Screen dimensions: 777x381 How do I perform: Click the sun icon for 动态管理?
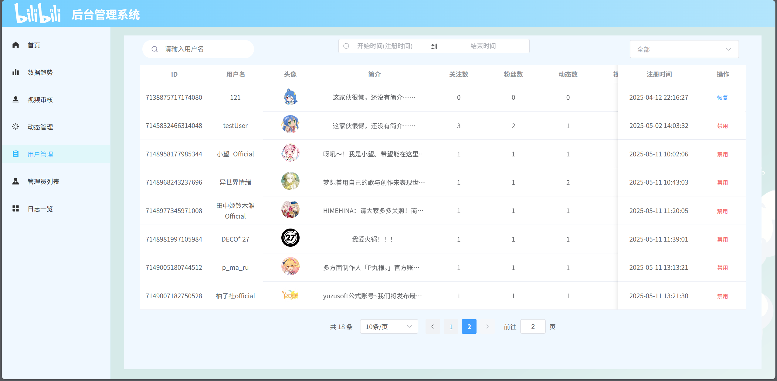tap(16, 127)
